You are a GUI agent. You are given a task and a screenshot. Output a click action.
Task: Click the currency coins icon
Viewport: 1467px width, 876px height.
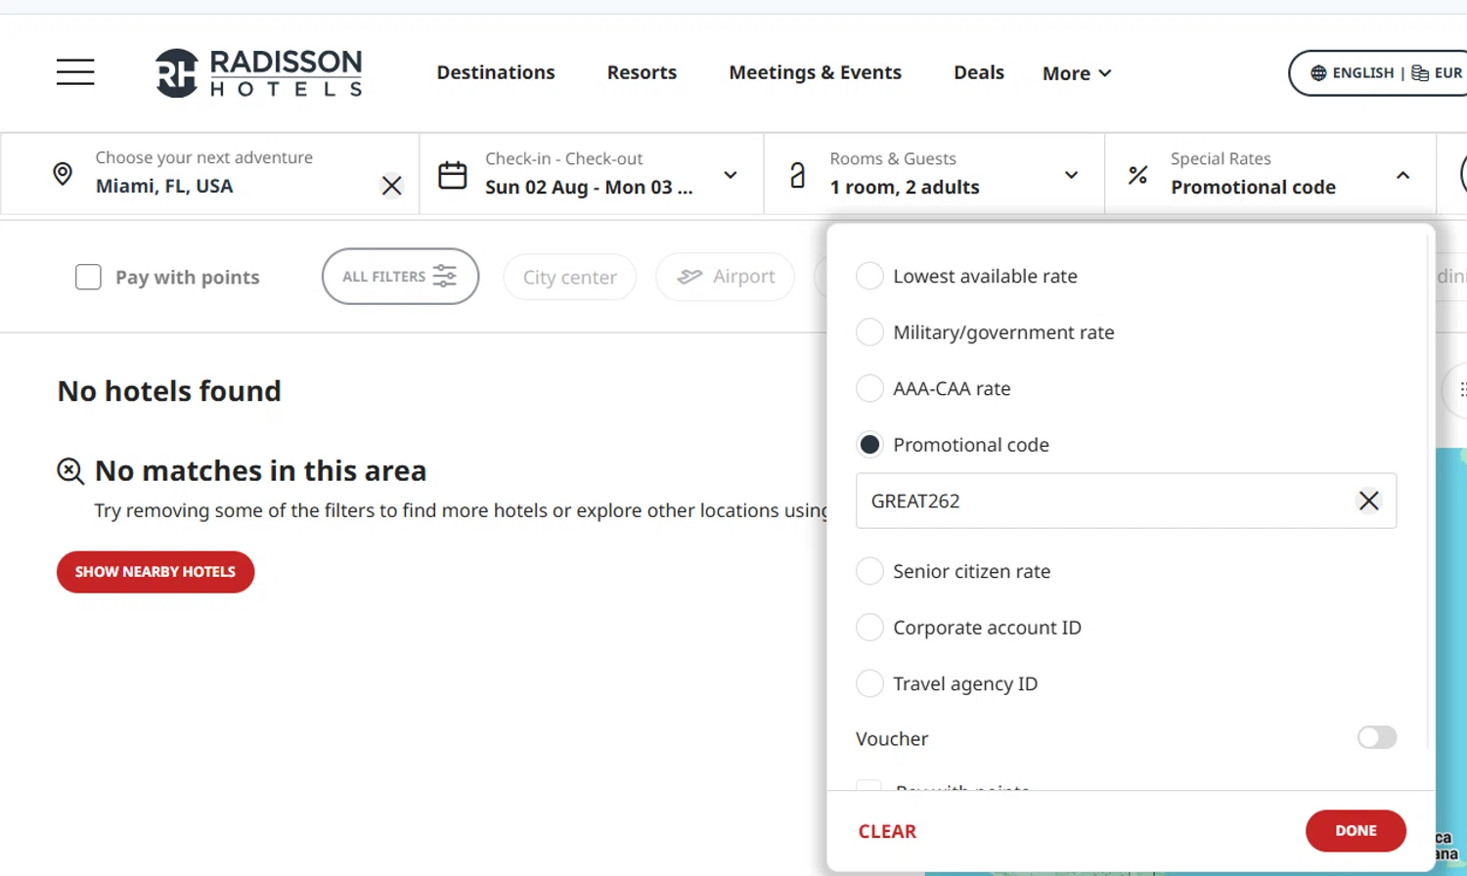point(1420,73)
